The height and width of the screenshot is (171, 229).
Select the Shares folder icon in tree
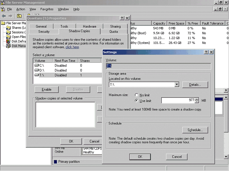click(x=9, y=28)
